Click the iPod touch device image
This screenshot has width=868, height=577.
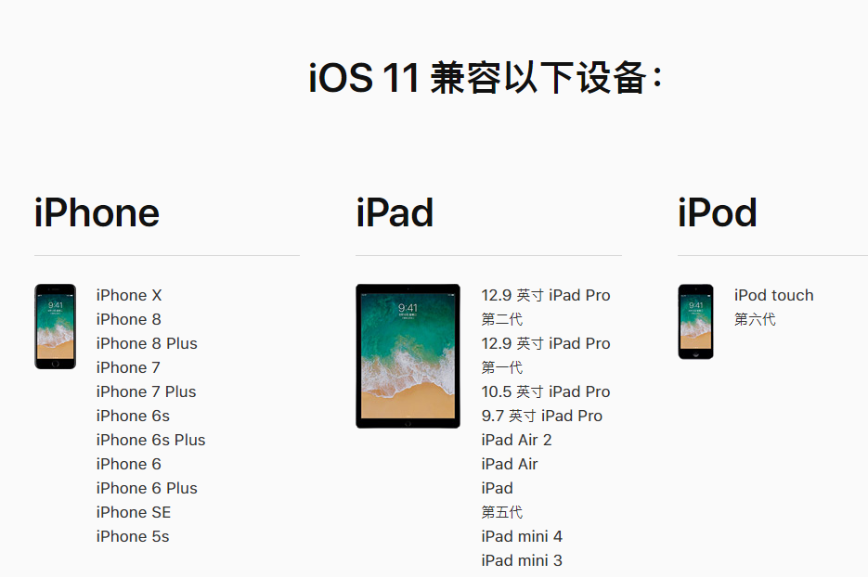click(x=696, y=321)
